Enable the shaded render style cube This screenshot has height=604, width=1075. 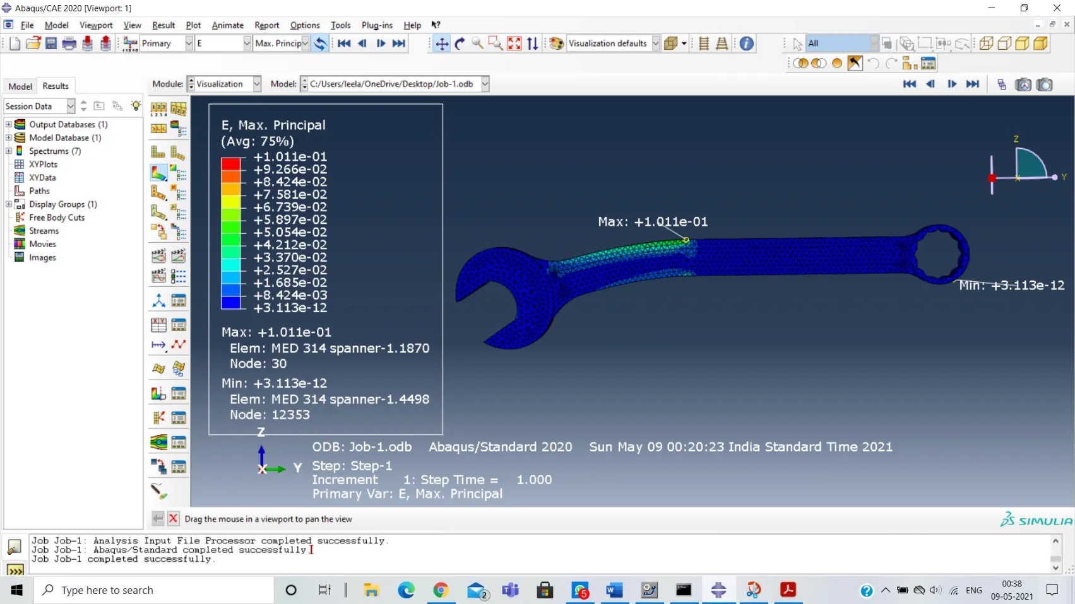[1040, 44]
